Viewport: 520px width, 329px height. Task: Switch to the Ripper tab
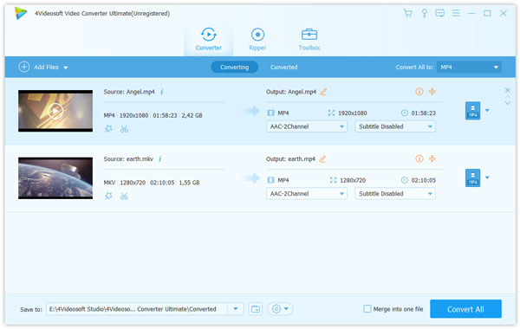tap(257, 39)
